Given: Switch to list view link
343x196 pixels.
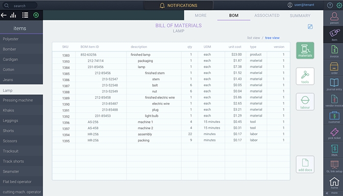Looking at the screenshot, I should coord(253,38).
